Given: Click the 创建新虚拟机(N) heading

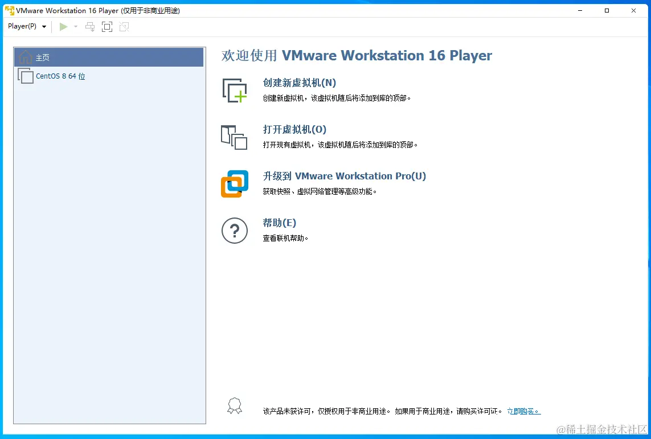Looking at the screenshot, I should pyautogui.click(x=300, y=83).
